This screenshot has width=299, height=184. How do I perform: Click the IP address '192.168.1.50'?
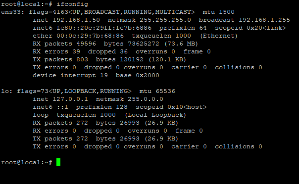[x=76, y=20]
